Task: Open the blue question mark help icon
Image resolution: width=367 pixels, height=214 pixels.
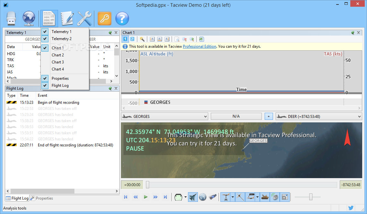Action: pos(122,19)
